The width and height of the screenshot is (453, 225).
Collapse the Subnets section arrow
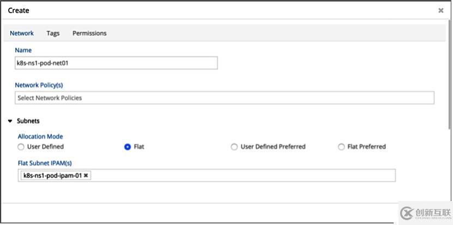(10, 121)
